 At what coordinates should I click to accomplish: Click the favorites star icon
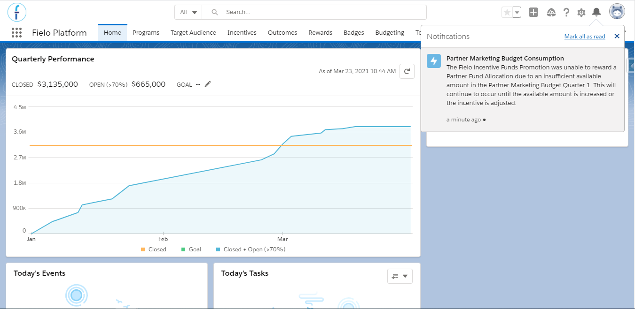tap(507, 13)
